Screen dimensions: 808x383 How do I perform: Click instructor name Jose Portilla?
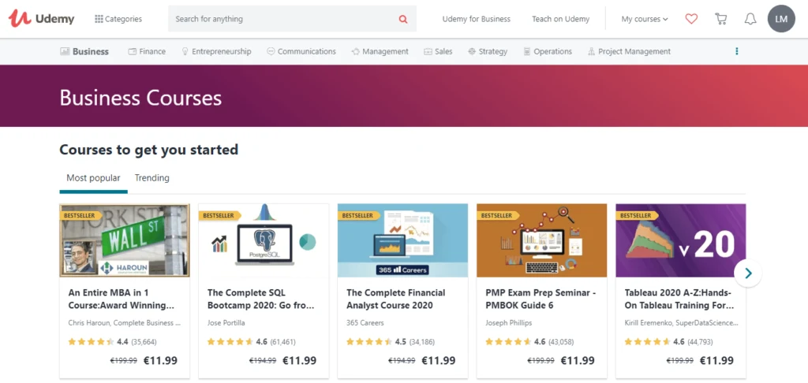pyautogui.click(x=226, y=323)
